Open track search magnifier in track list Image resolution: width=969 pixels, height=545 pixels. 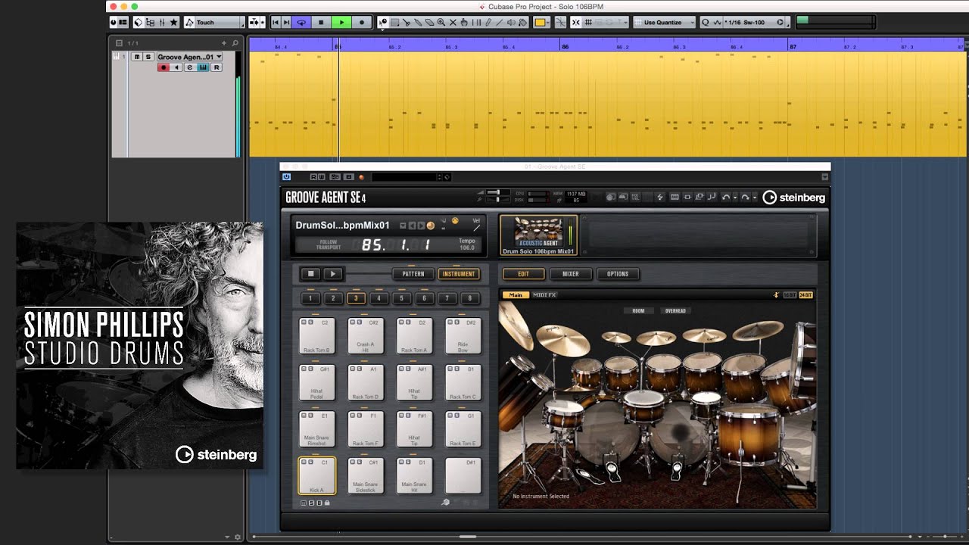tap(235, 43)
